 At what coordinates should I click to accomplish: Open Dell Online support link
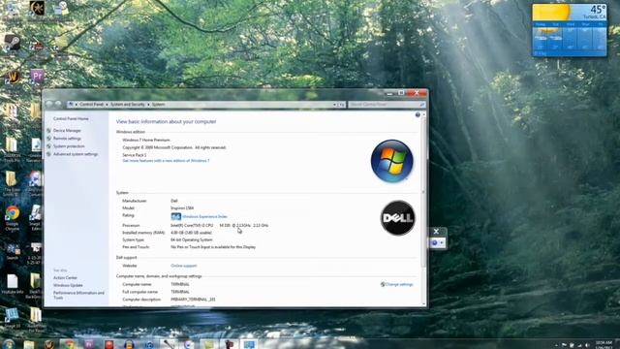[x=183, y=266]
